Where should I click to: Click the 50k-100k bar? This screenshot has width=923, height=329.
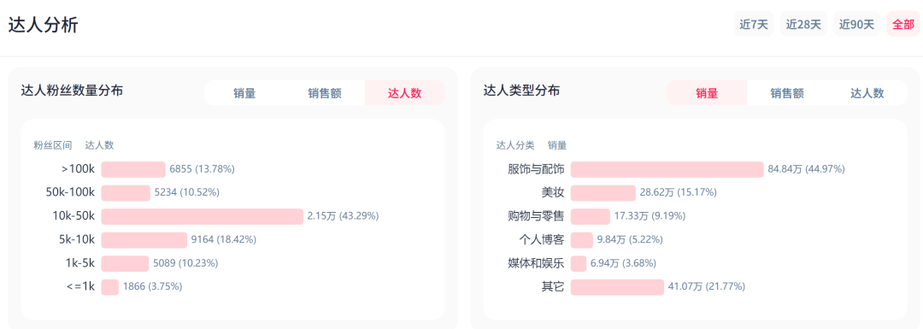pyautogui.click(x=126, y=193)
